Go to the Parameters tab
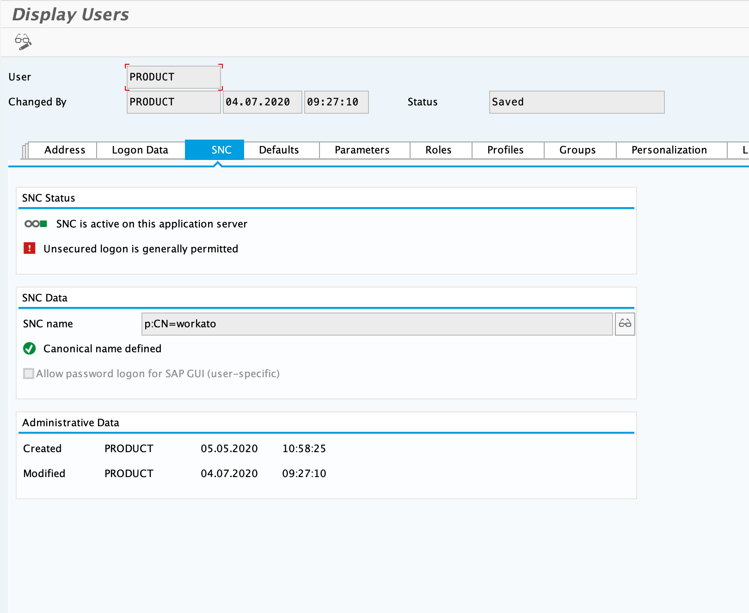Screen dimensions: 749x613 click(x=362, y=150)
